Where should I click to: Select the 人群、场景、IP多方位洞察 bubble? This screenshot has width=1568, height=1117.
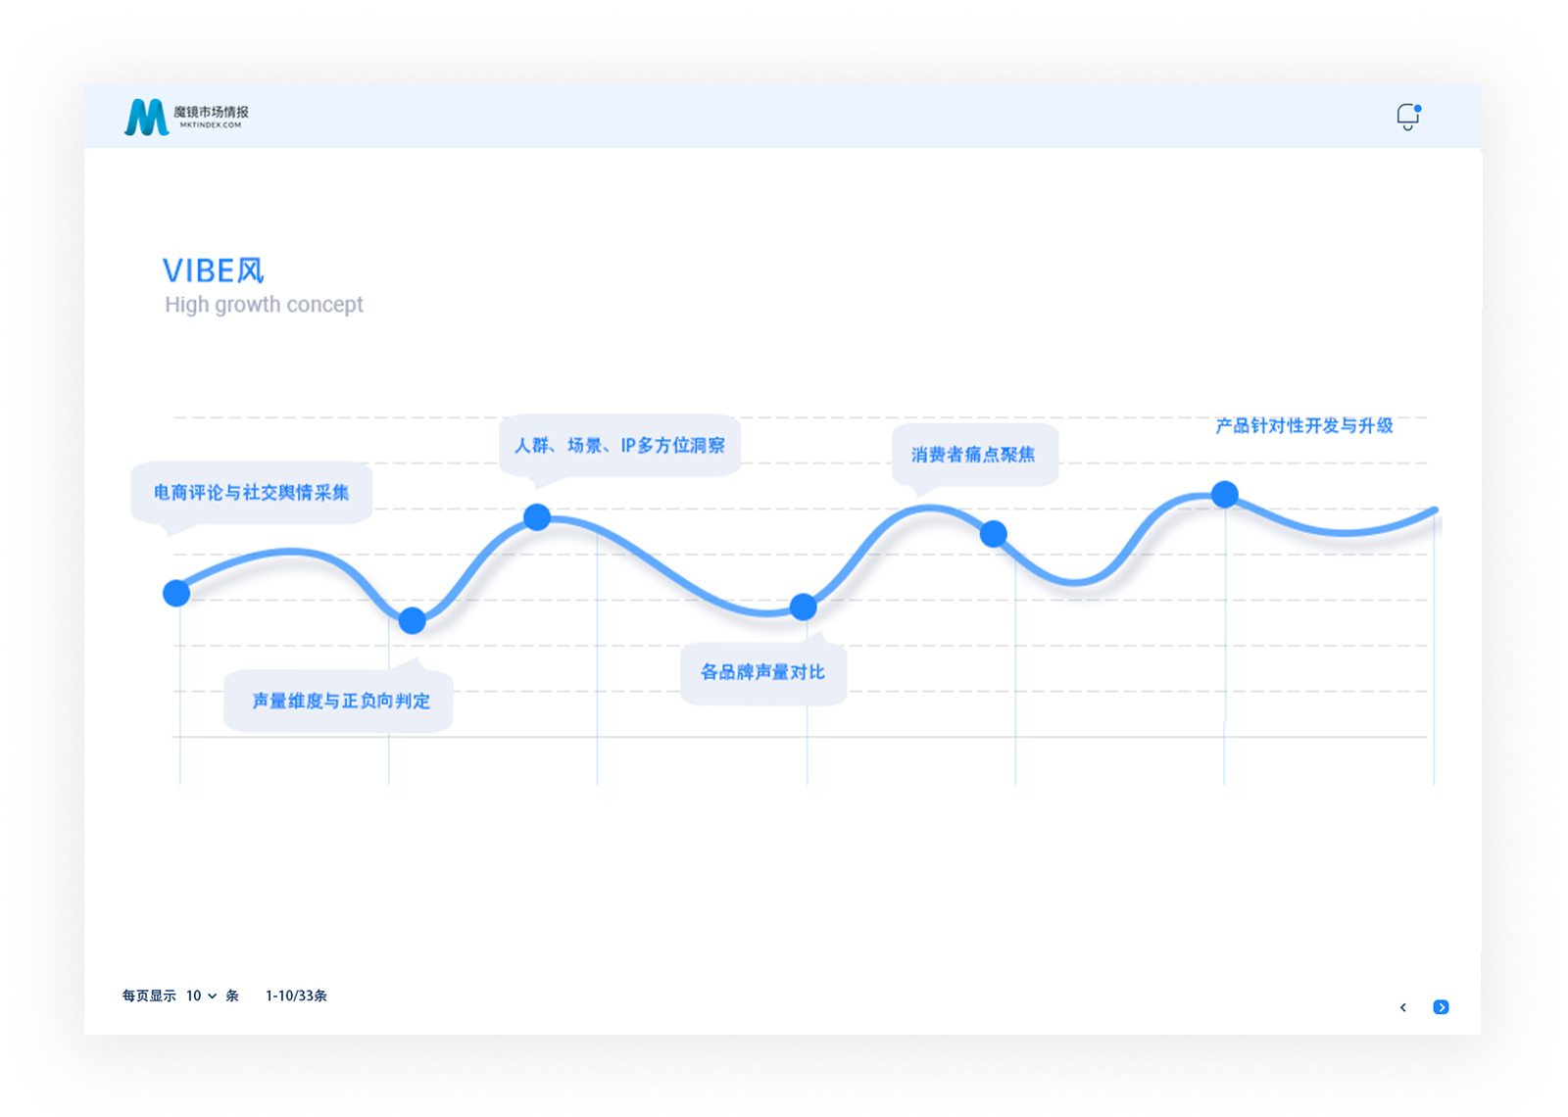pos(619,446)
